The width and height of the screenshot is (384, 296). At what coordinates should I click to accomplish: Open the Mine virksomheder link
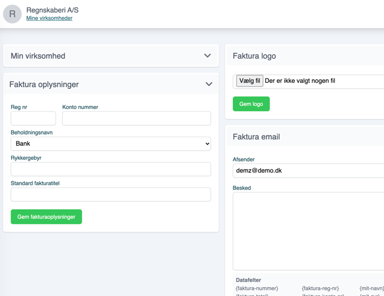[49, 18]
